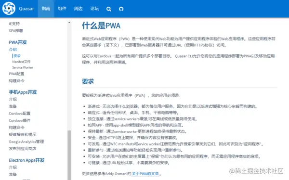Click the 渐进式 bullet item text
The height and width of the screenshot is (180, 289).
[x=172, y=106]
